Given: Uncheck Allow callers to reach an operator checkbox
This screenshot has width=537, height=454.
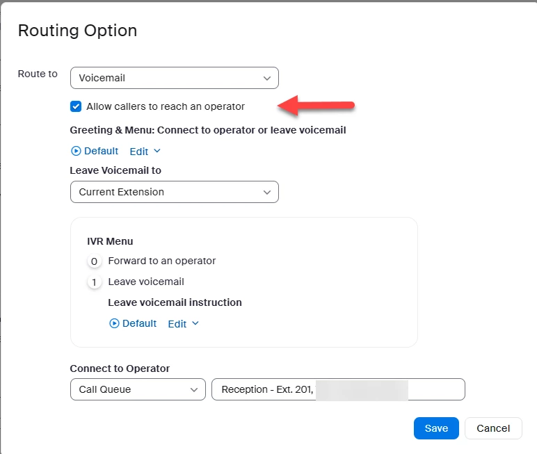Looking at the screenshot, I should (x=76, y=106).
